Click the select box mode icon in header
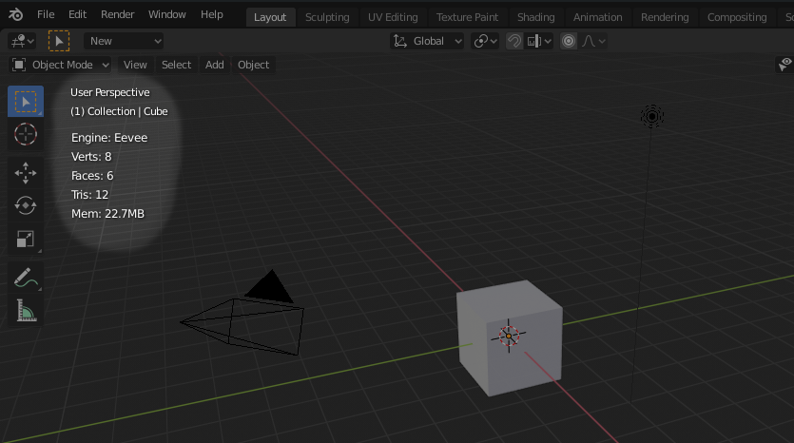 click(x=59, y=41)
